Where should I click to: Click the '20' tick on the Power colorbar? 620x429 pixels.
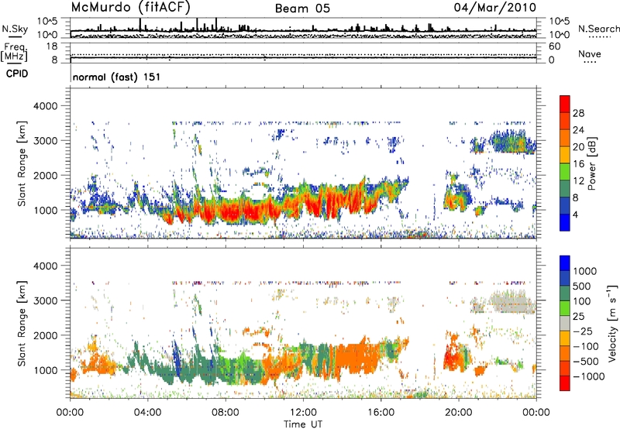coord(578,147)
